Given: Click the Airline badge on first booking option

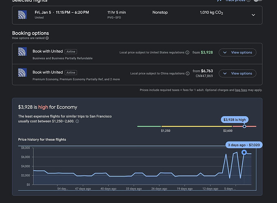Looking at the screenshot, I should click(x=71, y=52).
